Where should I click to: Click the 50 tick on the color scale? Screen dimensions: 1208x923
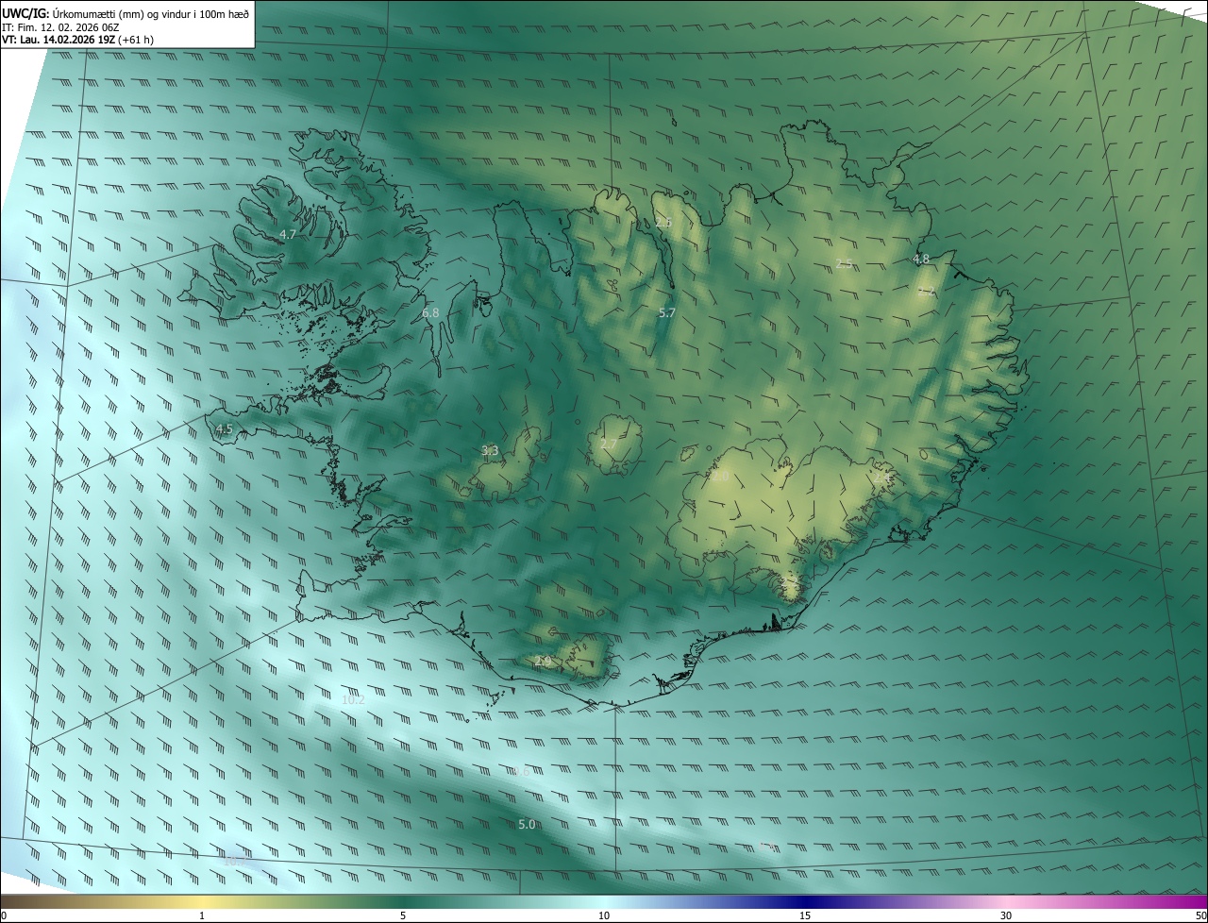coord(1200,915)
